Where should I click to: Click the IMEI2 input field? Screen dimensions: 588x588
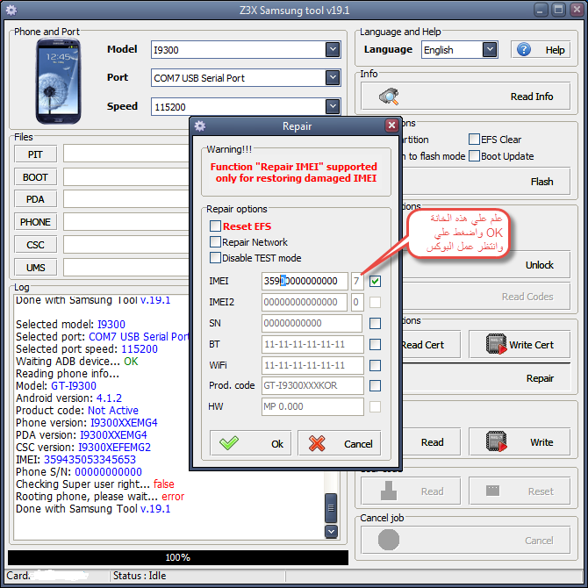click(x=305, y=302)
